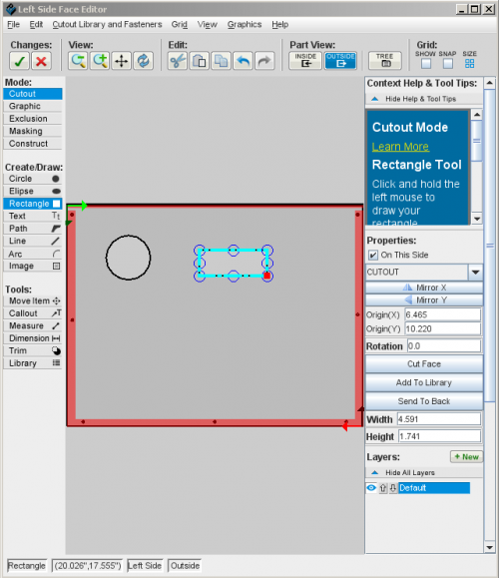Click the red corner handle of rectangle

(267, 276)
